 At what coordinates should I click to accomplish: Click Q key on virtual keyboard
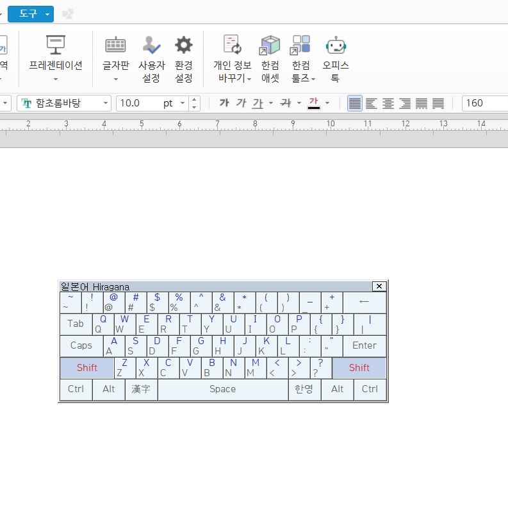(102, 324)
